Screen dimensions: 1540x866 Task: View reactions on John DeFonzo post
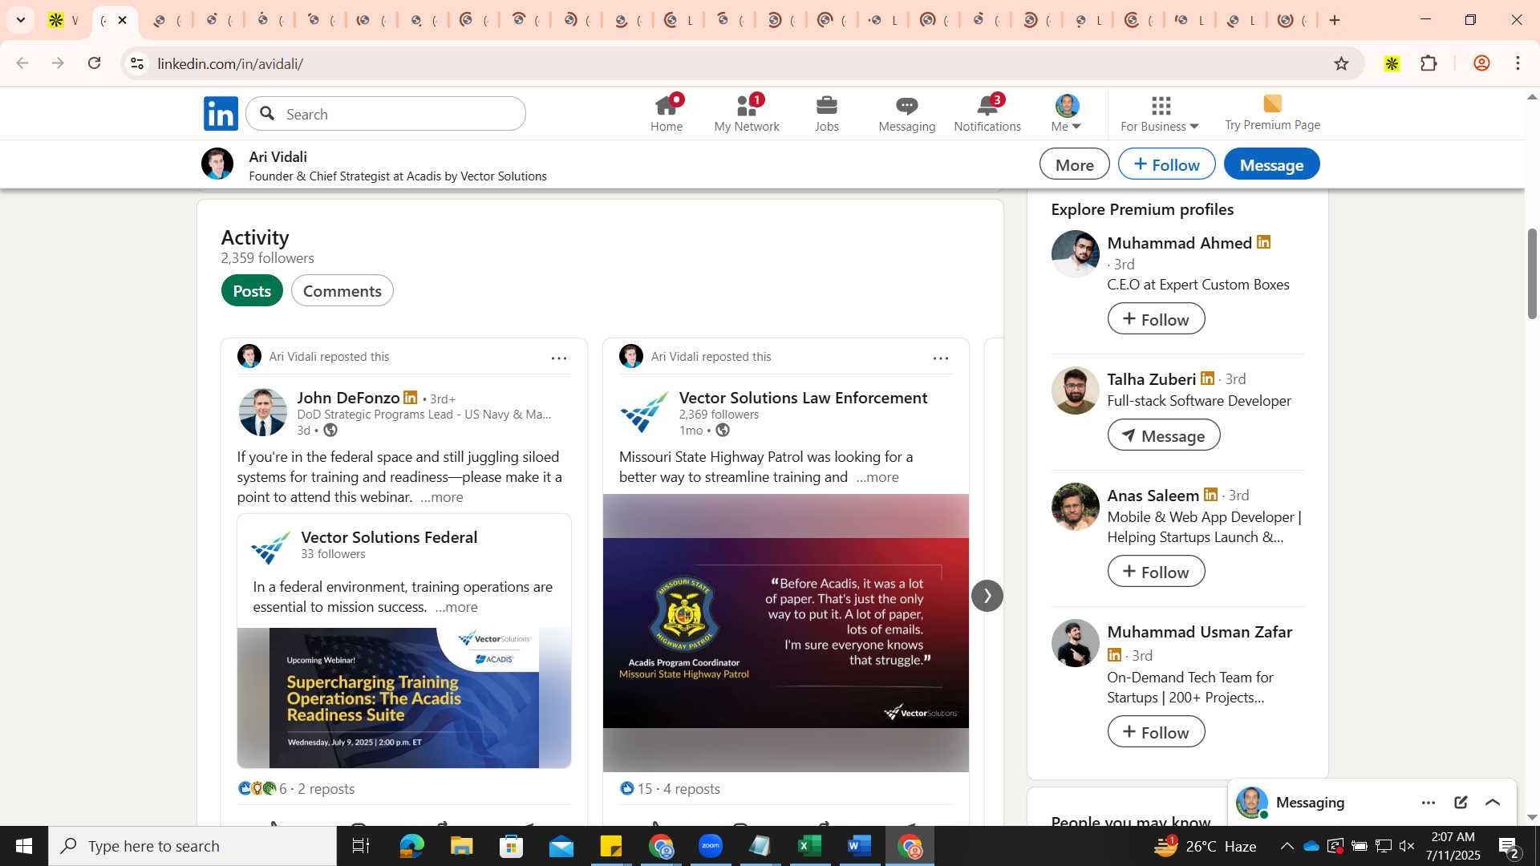point(261,789)
